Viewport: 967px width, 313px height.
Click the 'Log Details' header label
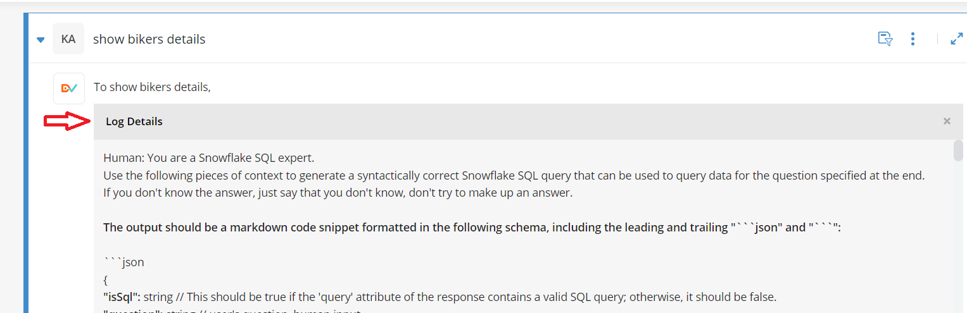(134, 121)
